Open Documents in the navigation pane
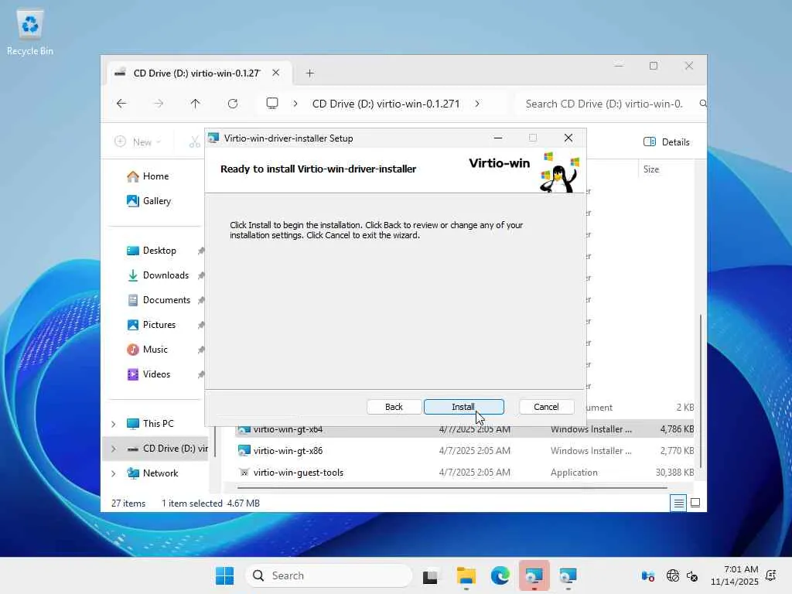The image size is (792, 594). (x=167, y=300)
